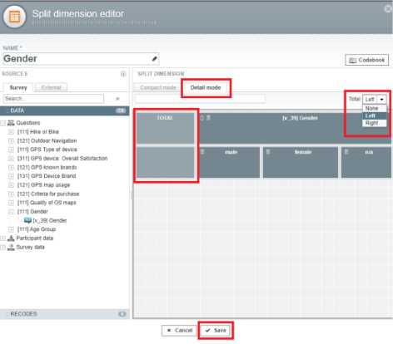
Task: Click the Split dimension editor table icon
Action: [x=14, y=17]
